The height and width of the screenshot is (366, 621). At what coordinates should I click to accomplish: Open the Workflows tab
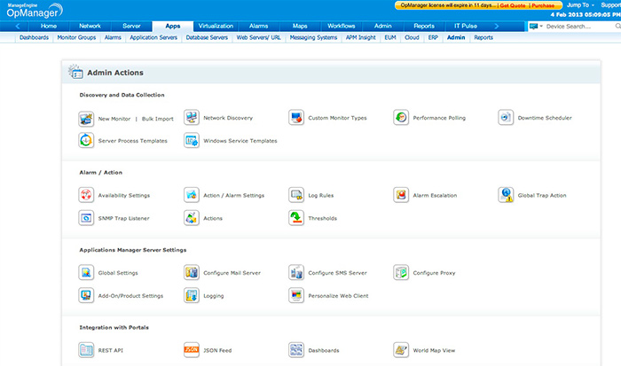(341, 26)
